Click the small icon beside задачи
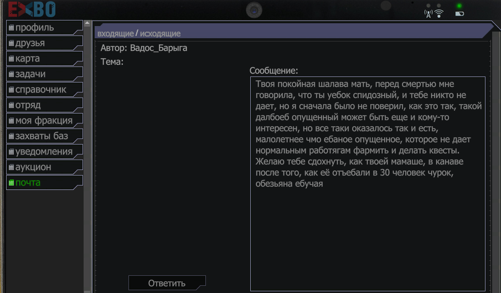The height and width of the screenshot is (293, 501). [11, 74]
